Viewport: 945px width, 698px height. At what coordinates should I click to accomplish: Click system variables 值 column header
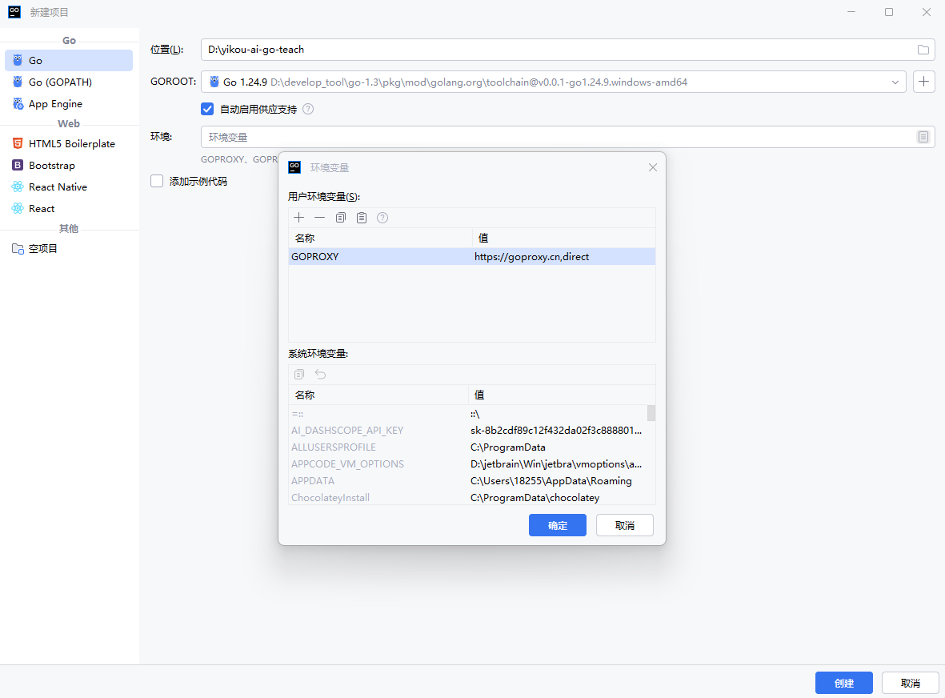561,395
